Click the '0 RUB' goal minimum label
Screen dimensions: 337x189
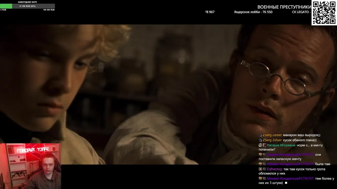3,10
